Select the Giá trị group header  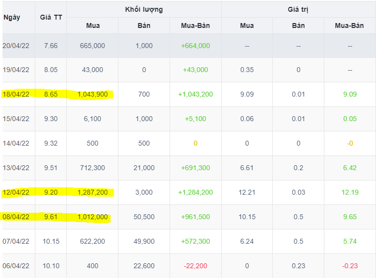298,9
